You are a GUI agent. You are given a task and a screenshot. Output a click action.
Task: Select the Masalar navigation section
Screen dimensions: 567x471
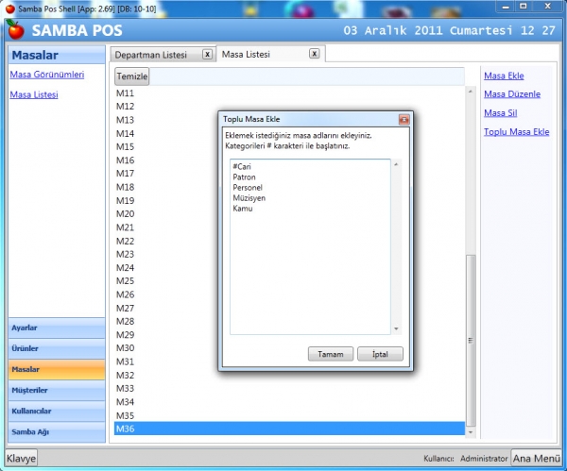point(57,369)
